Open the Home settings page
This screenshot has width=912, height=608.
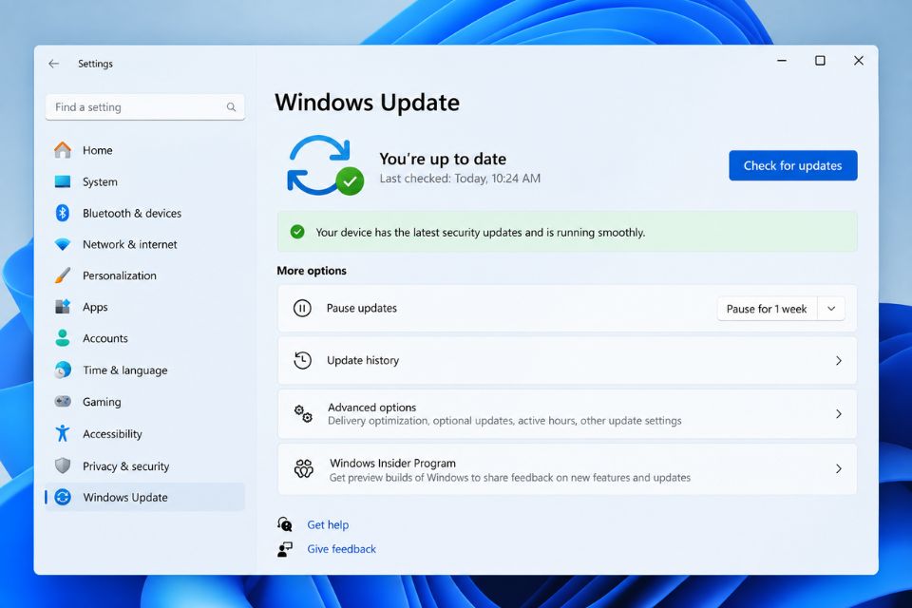[144, 150]
